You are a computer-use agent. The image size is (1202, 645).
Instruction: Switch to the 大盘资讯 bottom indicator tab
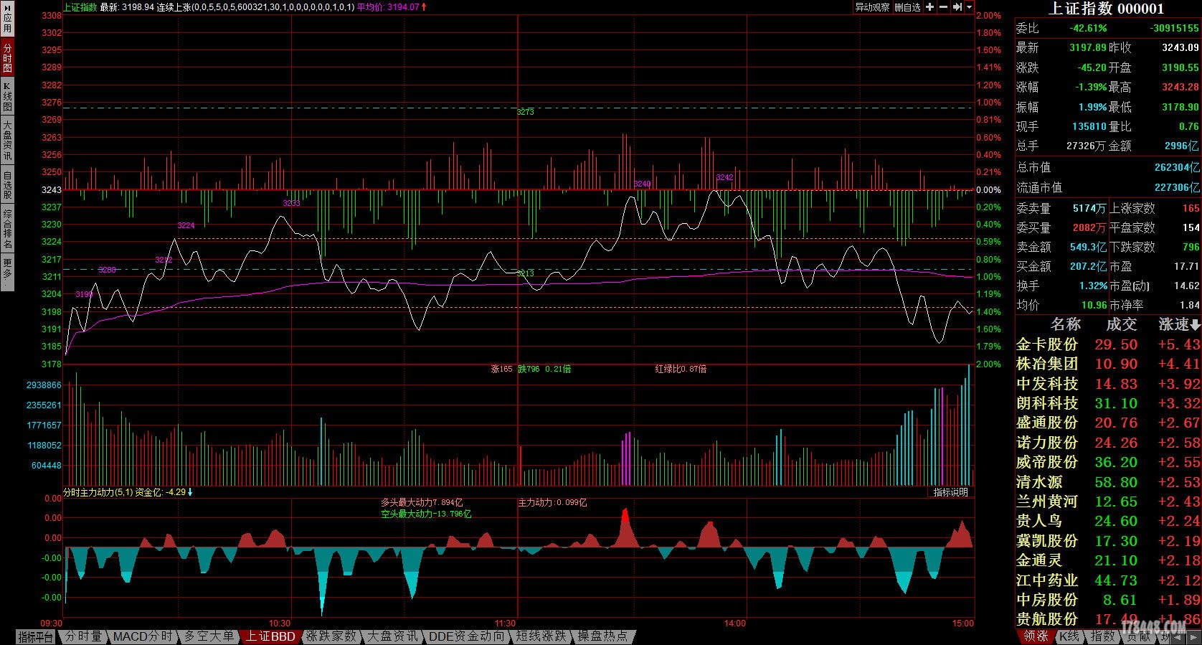(x=392, y=636)
